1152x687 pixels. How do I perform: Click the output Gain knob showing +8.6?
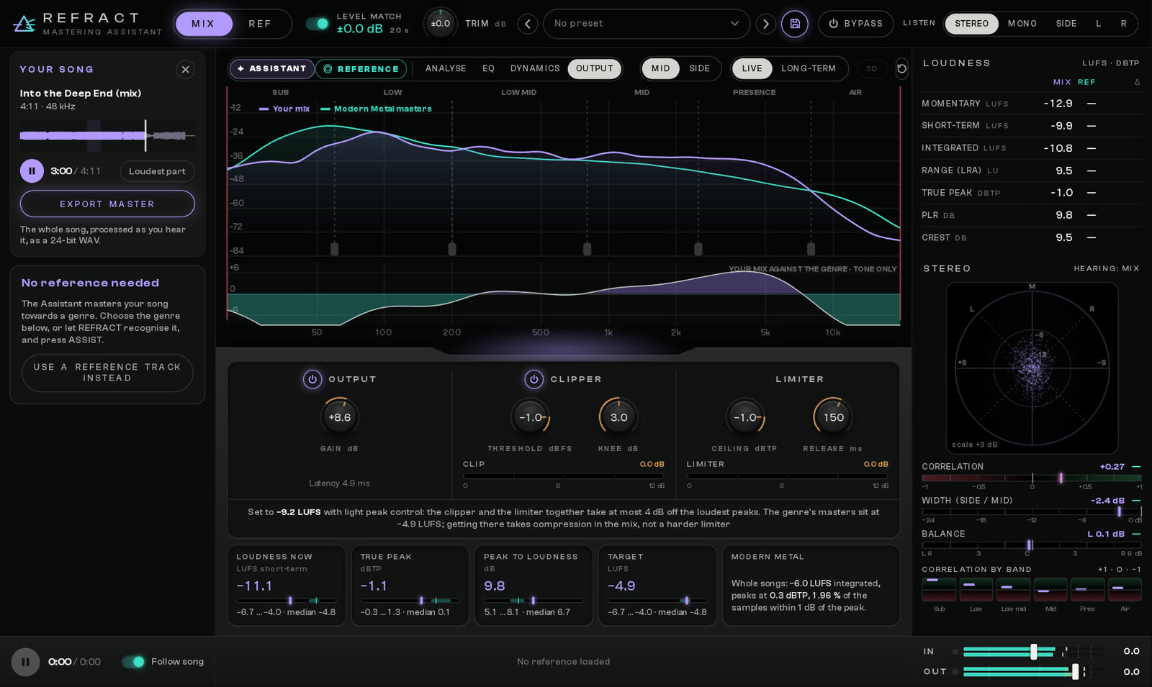[x=339, y=417]
